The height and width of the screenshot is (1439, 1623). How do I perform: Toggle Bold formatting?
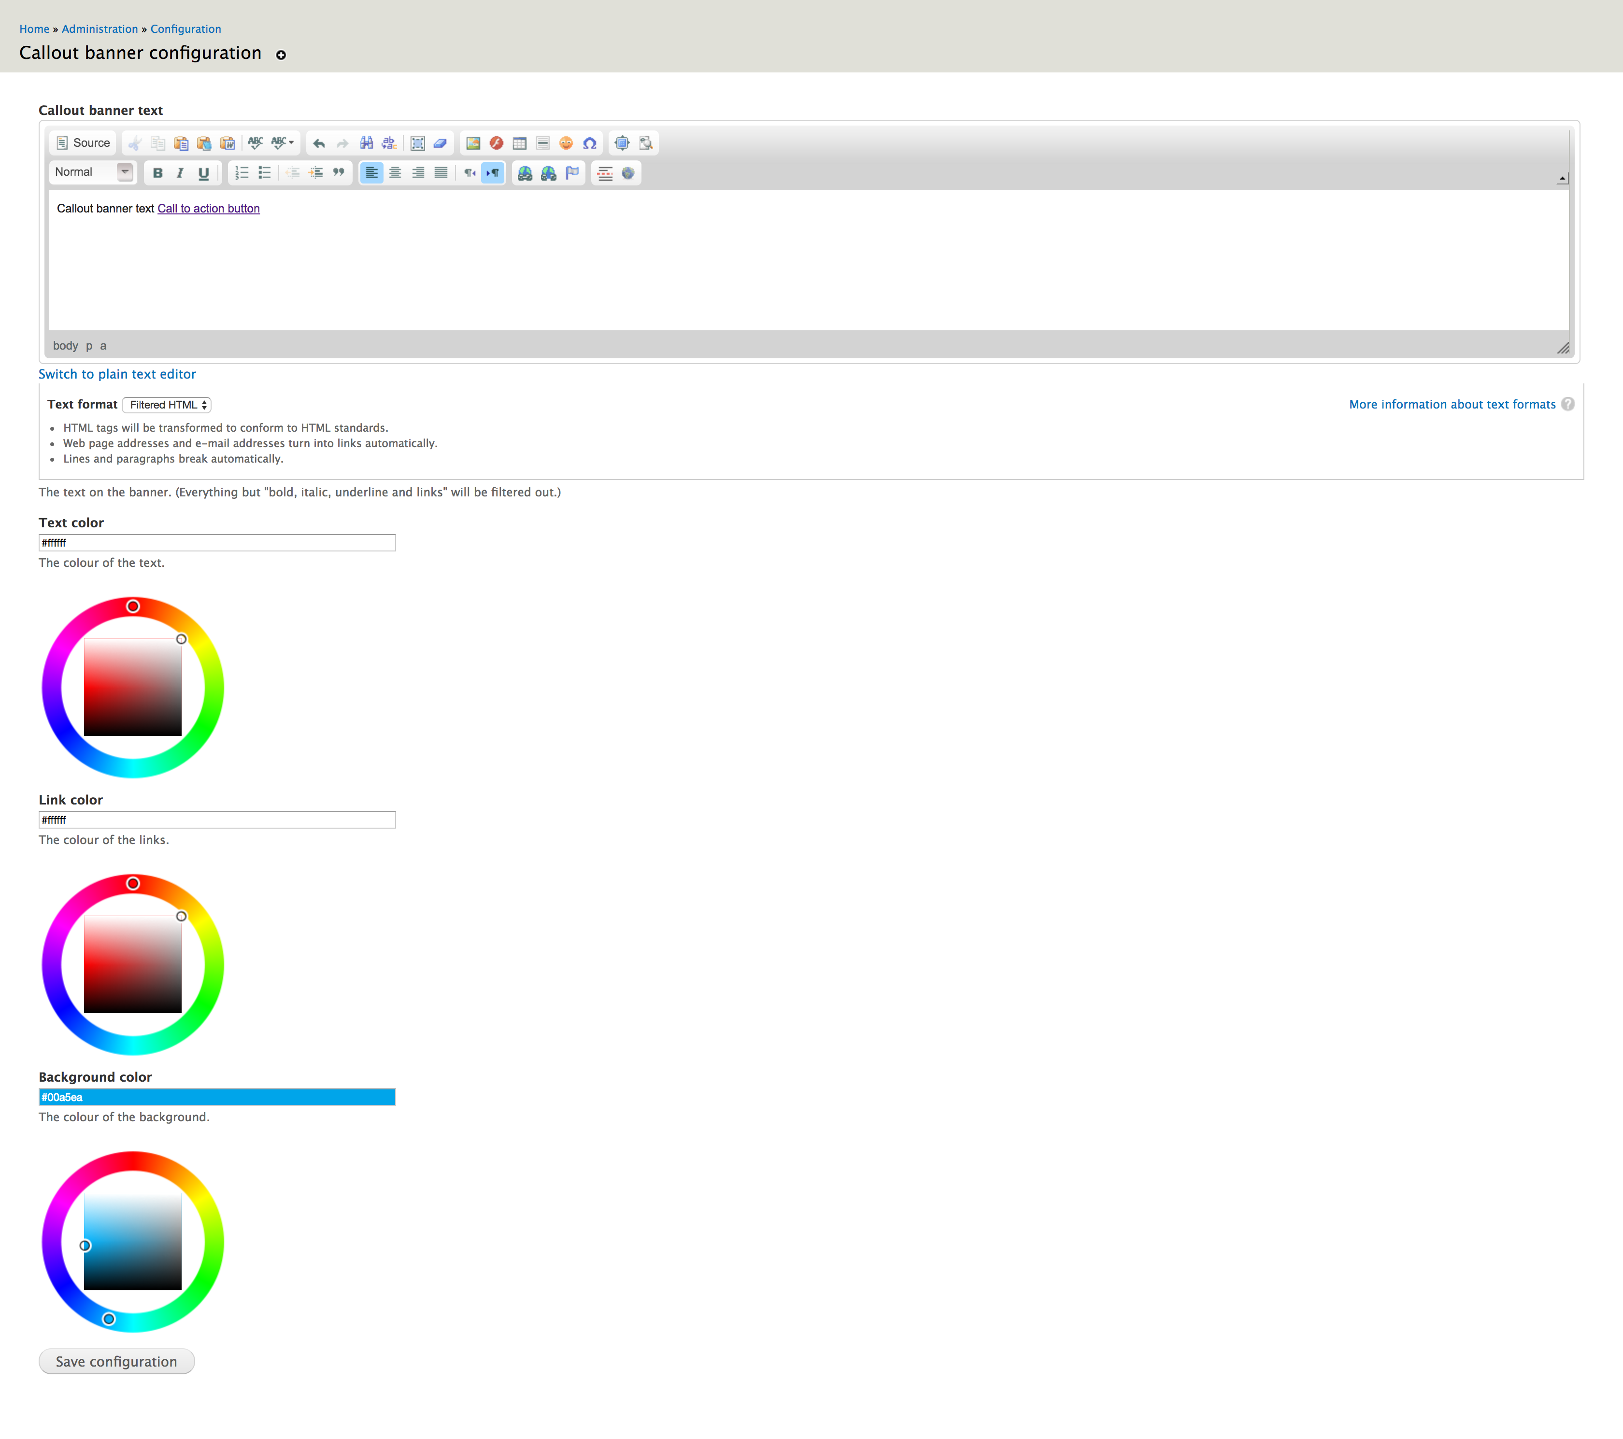tap(157, 173)
